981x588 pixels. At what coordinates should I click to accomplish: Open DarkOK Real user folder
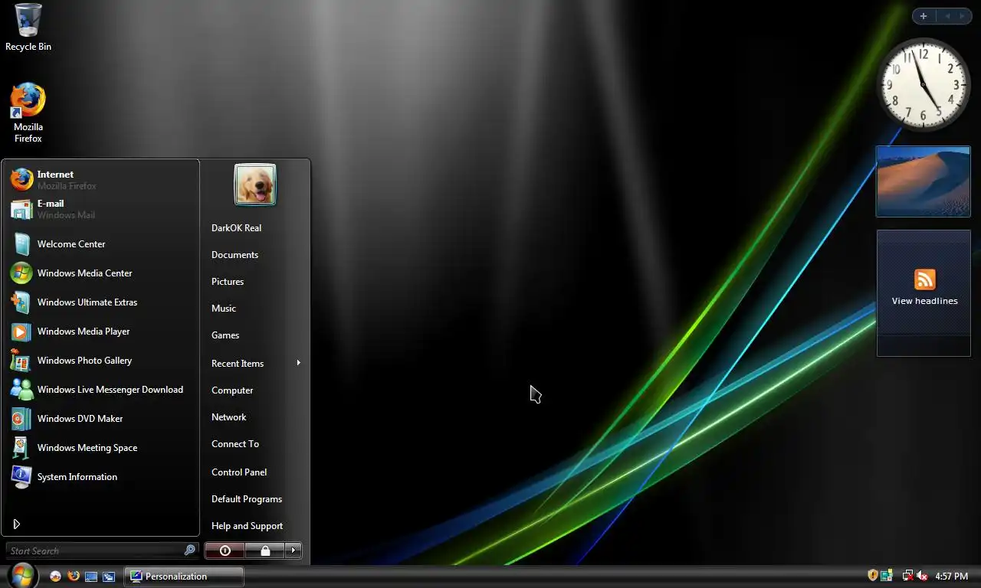236,228
